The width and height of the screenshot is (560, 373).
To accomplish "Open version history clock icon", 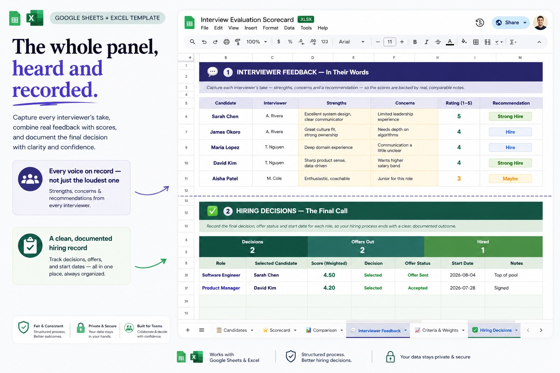I will click(x=480, y=23).
